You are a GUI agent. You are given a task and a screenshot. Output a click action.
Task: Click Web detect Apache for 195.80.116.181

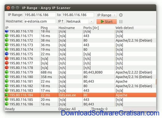(122, 81)
